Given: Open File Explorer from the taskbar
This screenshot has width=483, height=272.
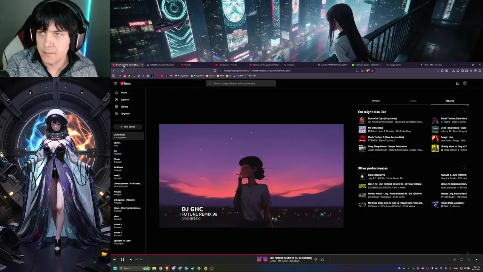Looking at the screenshot, I should [154, 268].
